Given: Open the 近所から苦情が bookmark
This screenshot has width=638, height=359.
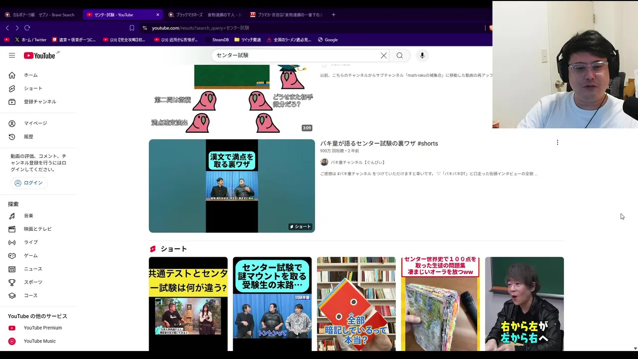Looking at the screenshot, I should [176, 40].
